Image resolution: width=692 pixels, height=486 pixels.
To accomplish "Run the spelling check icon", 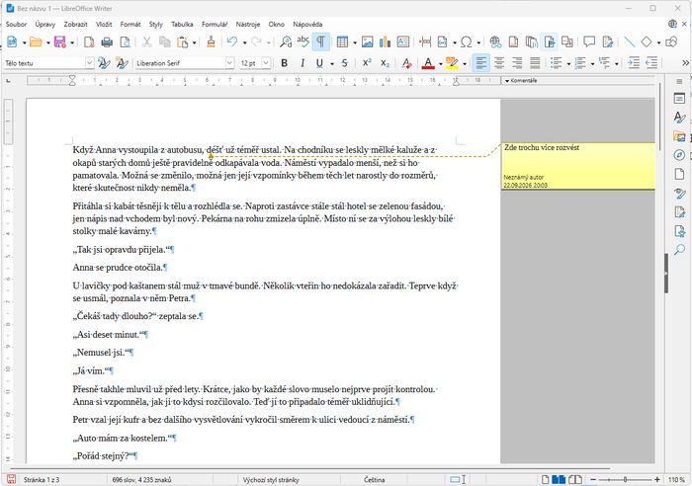I will (303, 41).
